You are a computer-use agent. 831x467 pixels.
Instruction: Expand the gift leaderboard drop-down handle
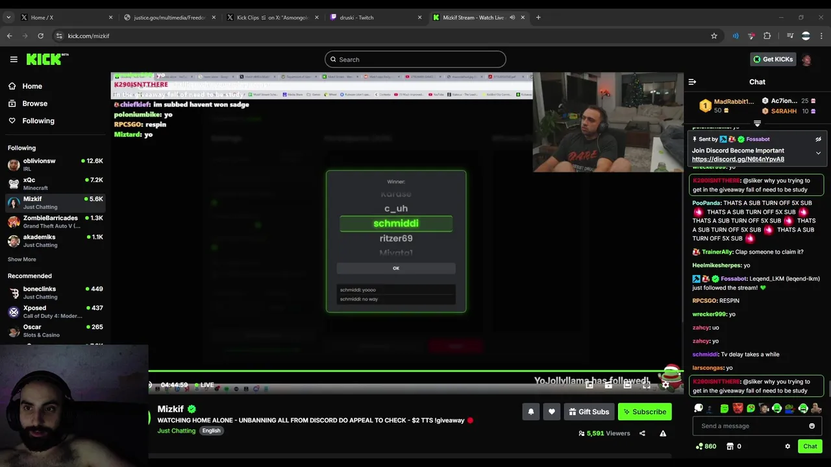[x=757, y=123]
